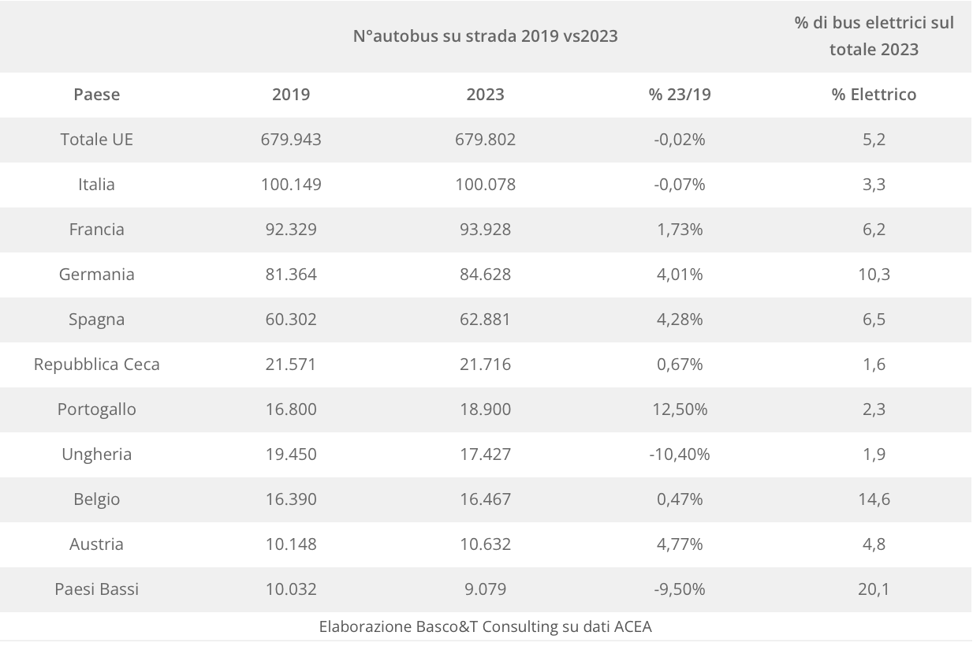Click Paesi Bassi's 20,1 value
Screen dimensions: 973x658
pyautogui.click(x=874, y=589)
